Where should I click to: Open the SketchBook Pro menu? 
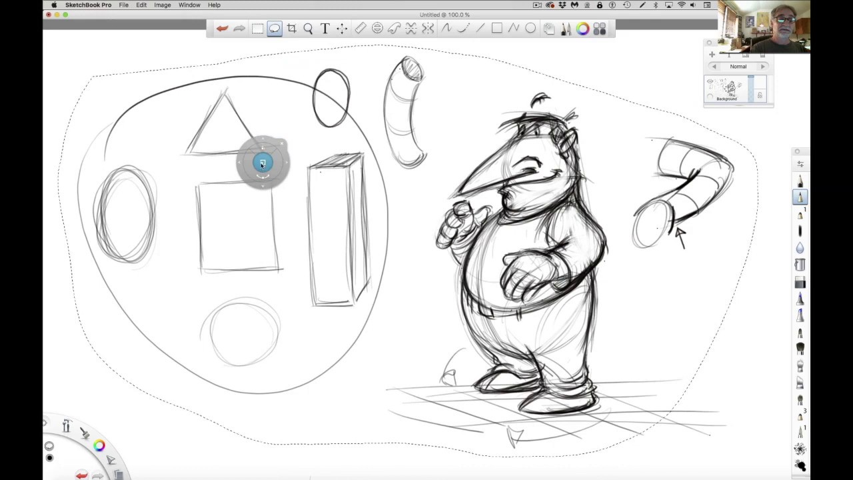pos(88,5)
